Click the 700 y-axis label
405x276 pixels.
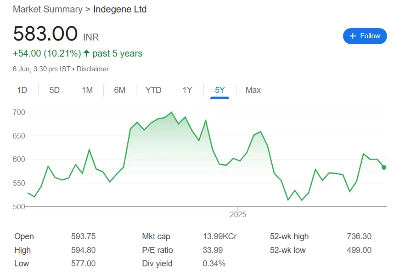tap(19, 112)
